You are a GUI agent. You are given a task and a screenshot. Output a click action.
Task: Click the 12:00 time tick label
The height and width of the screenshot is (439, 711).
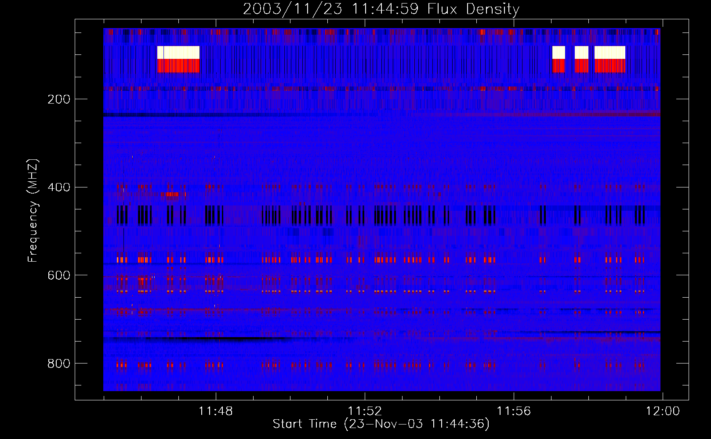coord(662,411)
